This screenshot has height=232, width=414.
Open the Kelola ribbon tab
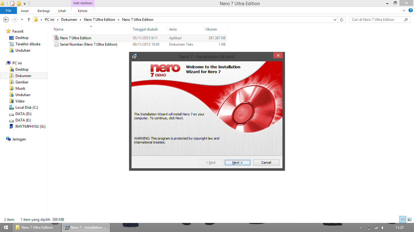[82, 11]
